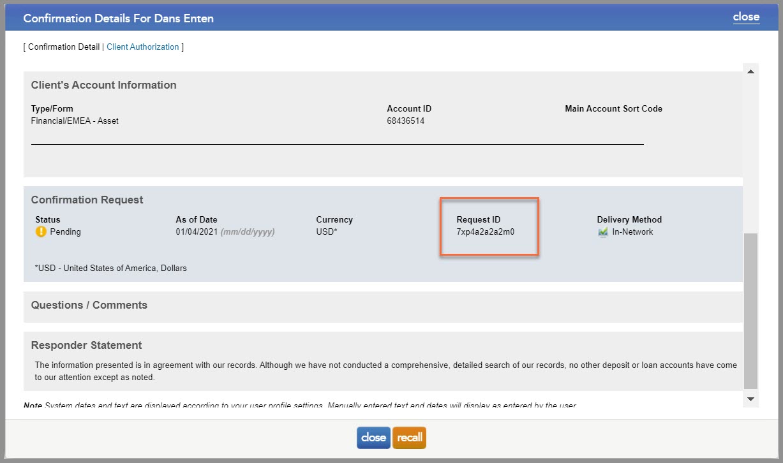
Task: Open the Client Authorization link
Action: pyautogui.click(x=143, y=47)
